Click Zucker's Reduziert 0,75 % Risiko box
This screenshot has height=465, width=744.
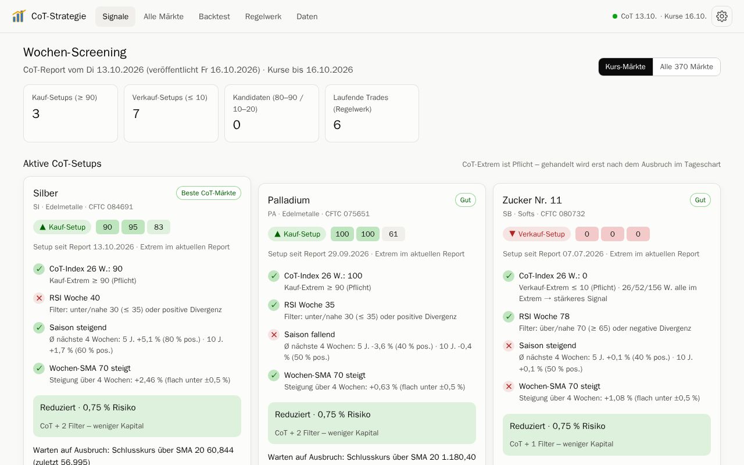pos(607,435)
